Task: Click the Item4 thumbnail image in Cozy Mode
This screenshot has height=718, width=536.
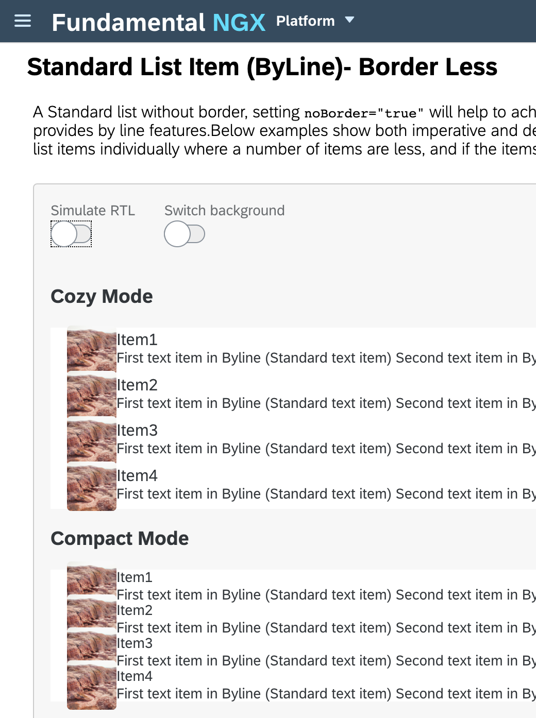Action: click(x=91, y=485)
